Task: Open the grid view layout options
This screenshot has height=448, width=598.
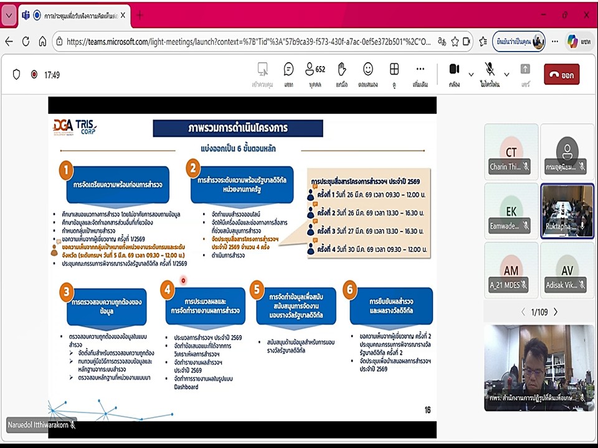Action: pyautogui.click(x=394, y=73)
